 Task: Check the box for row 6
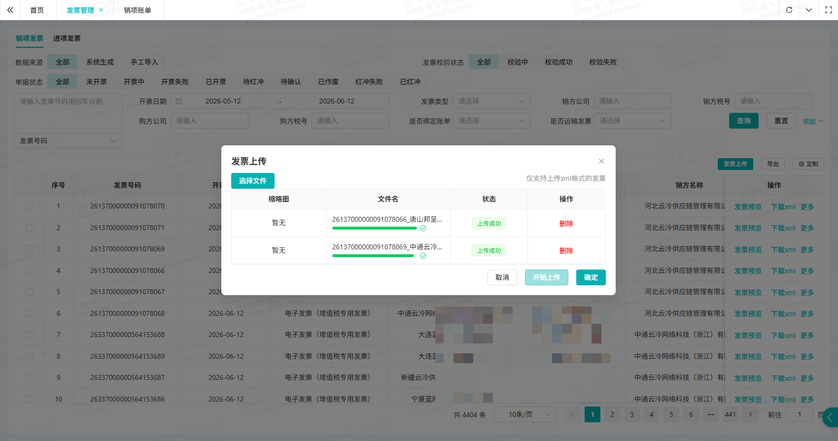[x=29, y=313]
